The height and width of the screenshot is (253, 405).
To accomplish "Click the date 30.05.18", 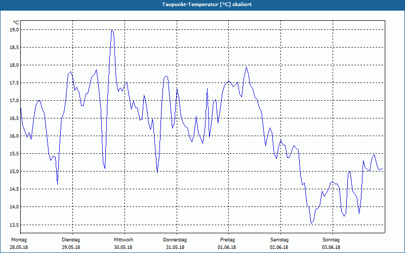I will coord(123,247).
